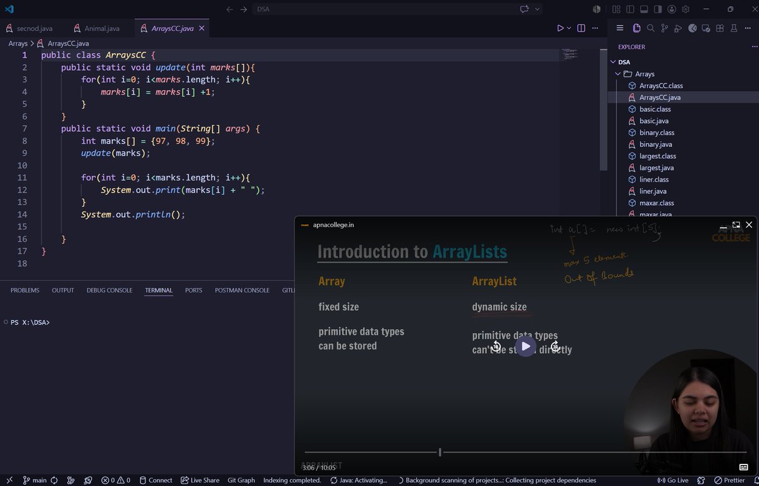The width and height of the screenshot is (759, 486).
Task: Open largest.java in Explorer
Action: [x=656, y=168]
